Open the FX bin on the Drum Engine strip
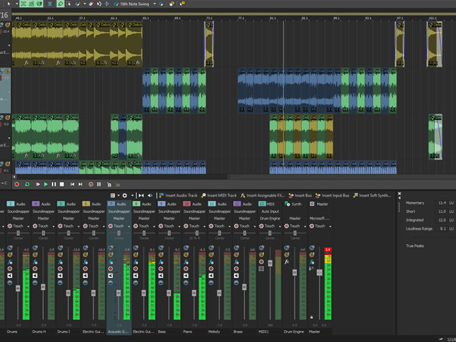 [287, 262]
